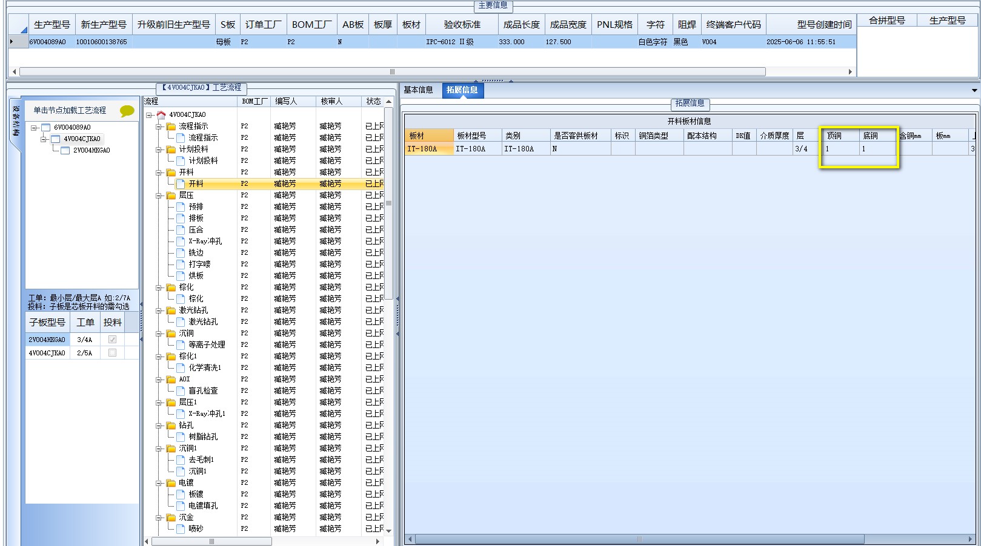Sort by the 生产型号 column header
Viewport: 981px width, 546px height.
click(x=52, y=24)
